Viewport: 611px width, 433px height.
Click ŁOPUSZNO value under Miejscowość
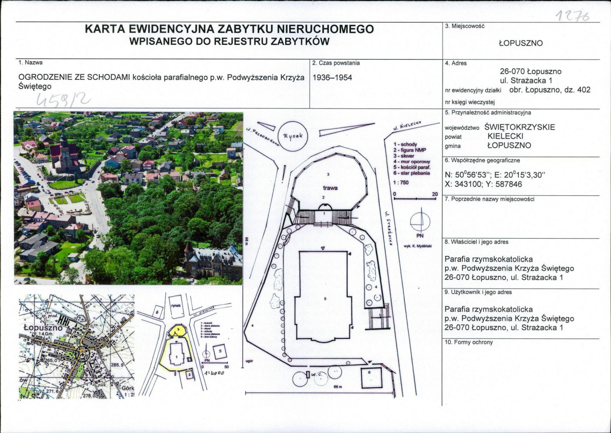(x=520, y=43)
